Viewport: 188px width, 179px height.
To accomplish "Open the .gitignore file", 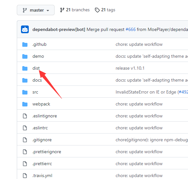I will [x=42, y=140].
